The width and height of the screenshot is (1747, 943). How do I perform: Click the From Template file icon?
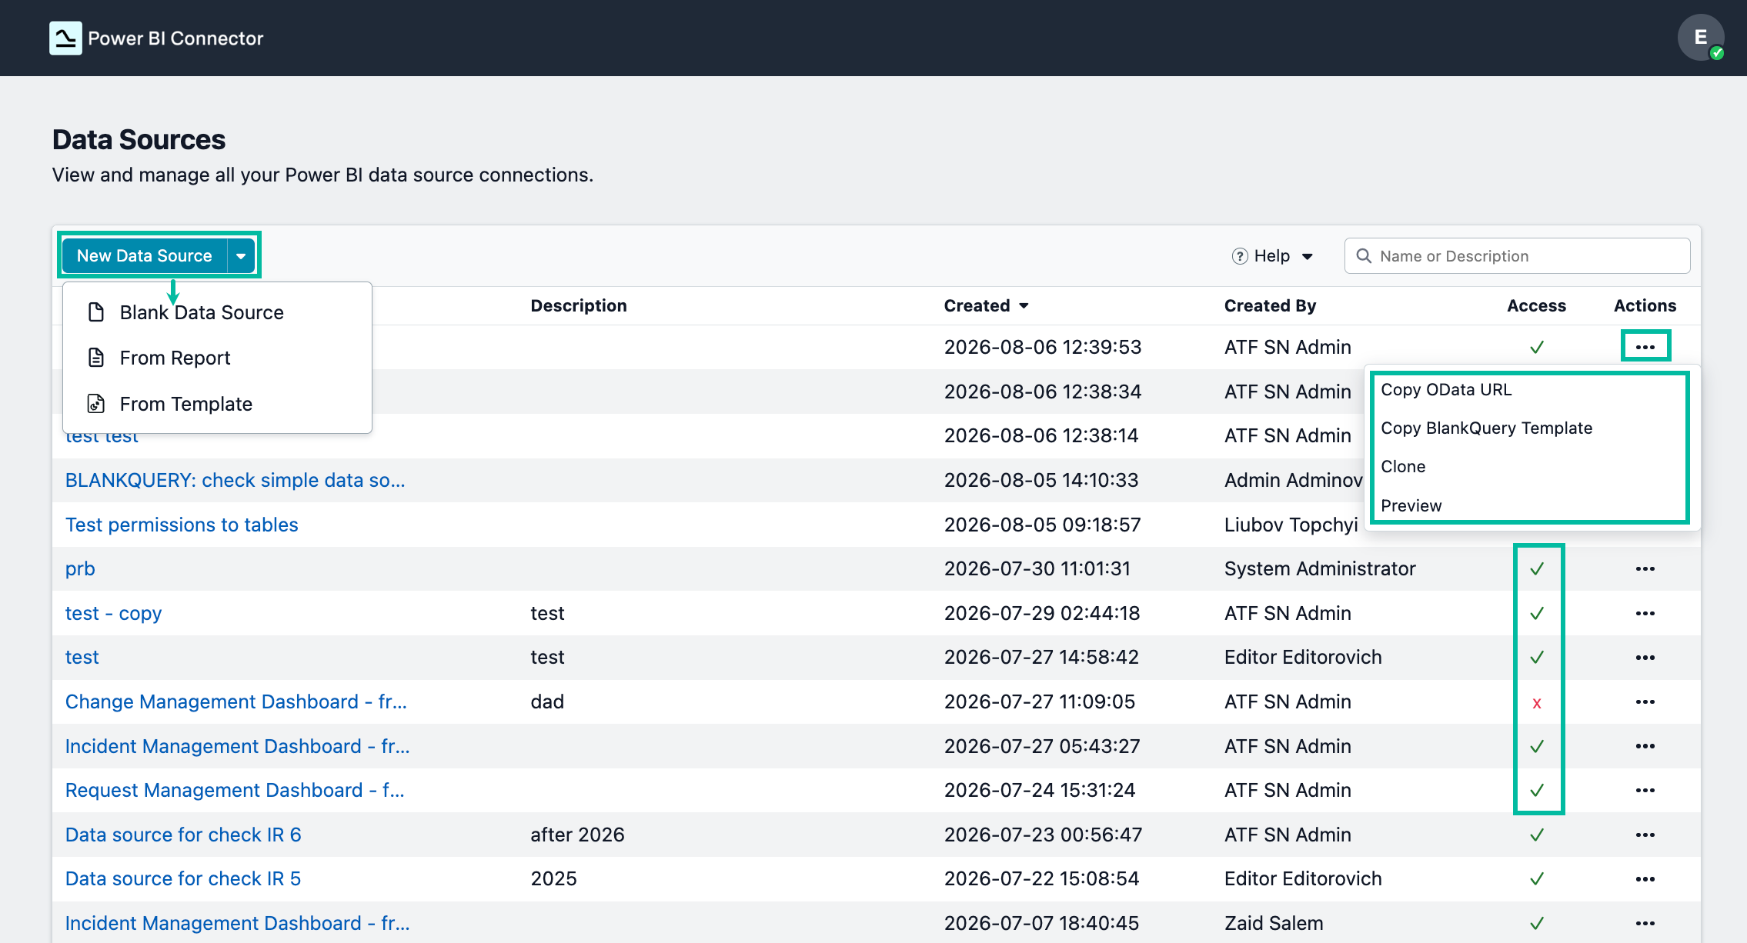click(x=96, y=404)
